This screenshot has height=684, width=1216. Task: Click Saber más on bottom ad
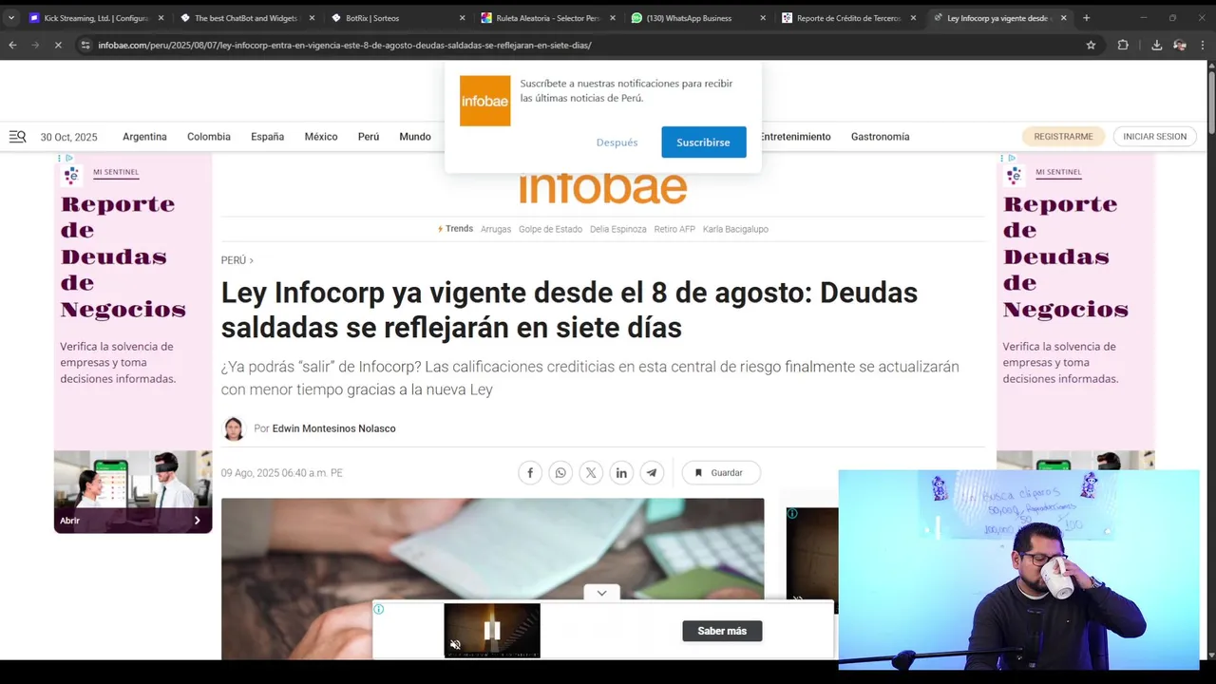pos(722,631)
